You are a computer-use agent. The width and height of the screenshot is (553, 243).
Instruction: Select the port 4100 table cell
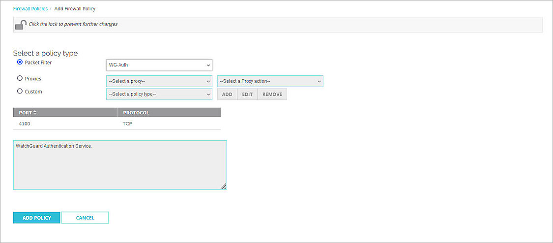click(65, 124)
